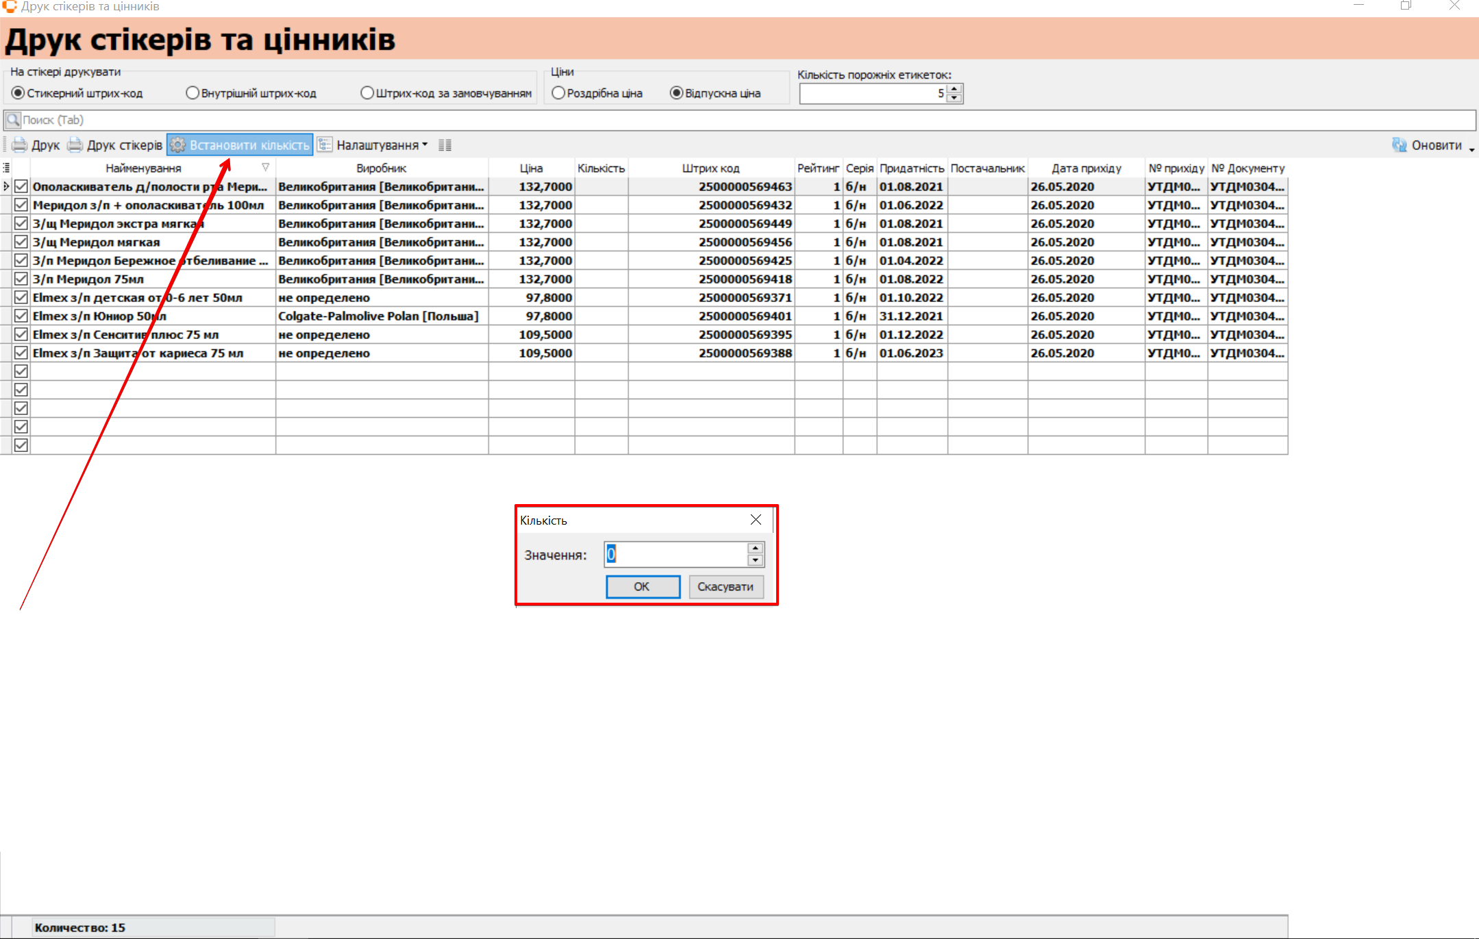The image size is (1479, 939).
Task: Click the column layout icon after Налаштування
Action: pyautogui.click(x=445, y=145)
